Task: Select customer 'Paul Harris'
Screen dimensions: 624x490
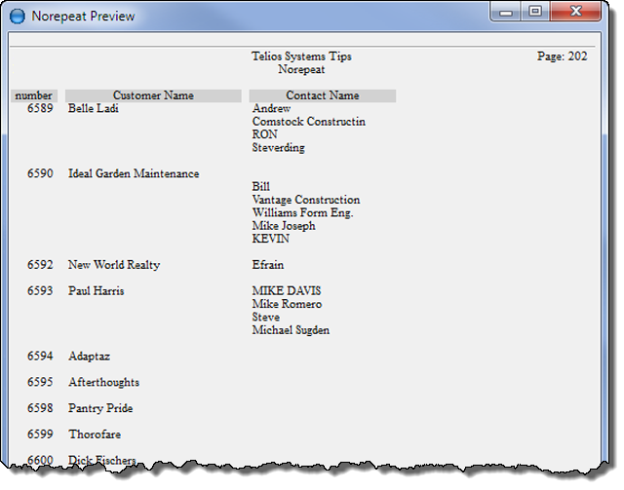Action: pyautogui.click(x=96, y=291)
